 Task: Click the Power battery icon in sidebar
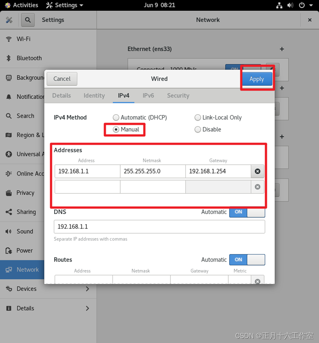[x=9, y=251]
